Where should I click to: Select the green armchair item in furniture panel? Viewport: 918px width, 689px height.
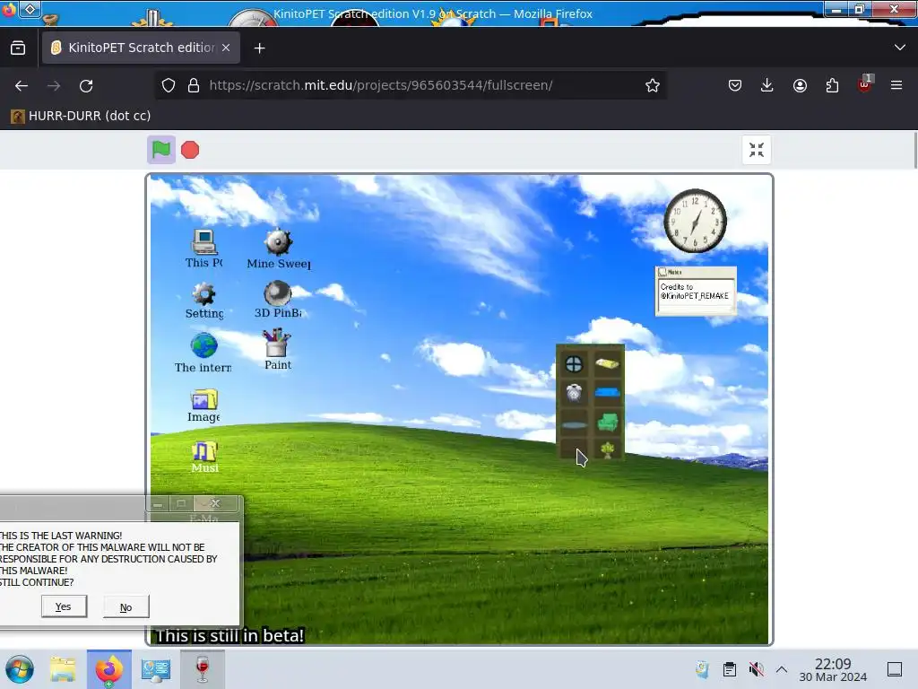608,422
